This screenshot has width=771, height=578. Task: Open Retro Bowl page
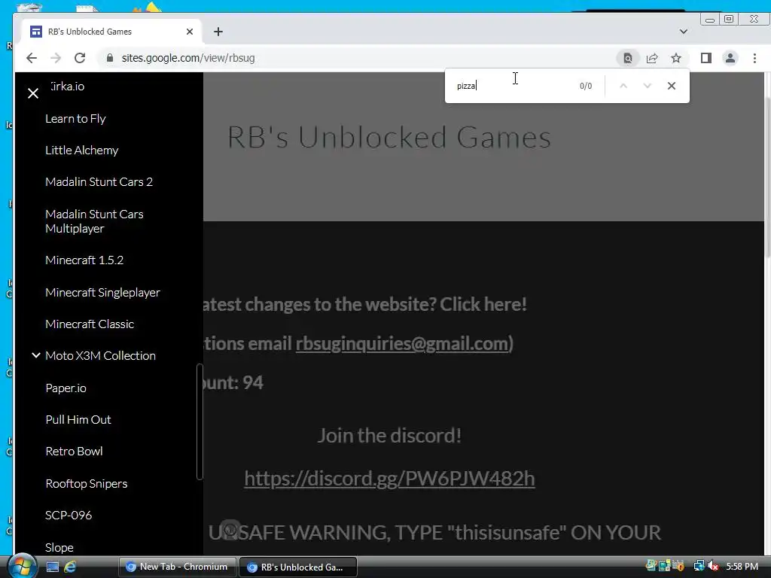[74, 452]
